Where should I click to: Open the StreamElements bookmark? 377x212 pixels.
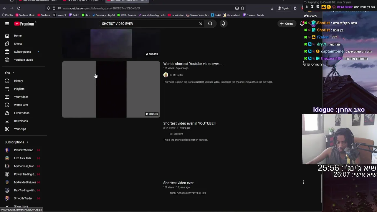(197, 15)
